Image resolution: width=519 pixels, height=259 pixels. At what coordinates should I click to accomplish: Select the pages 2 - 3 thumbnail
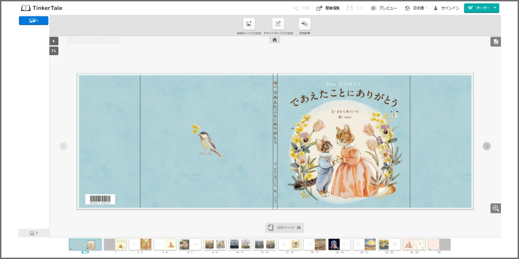(140, 244)
